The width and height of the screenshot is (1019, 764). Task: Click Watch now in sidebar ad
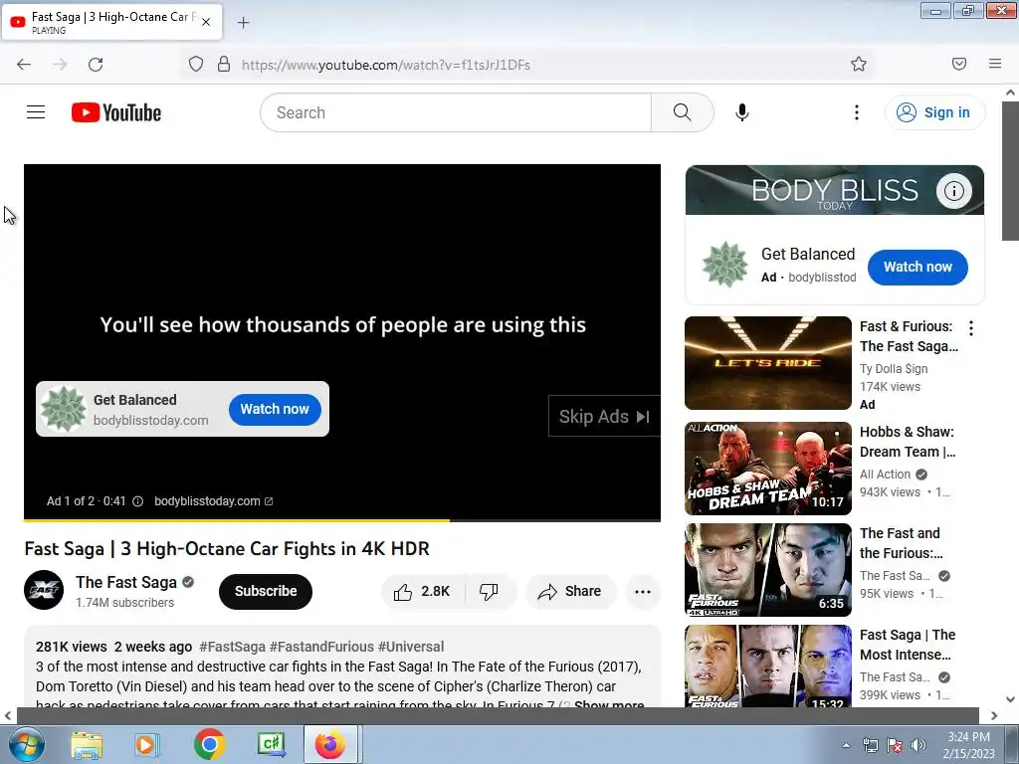pos(917,267)
